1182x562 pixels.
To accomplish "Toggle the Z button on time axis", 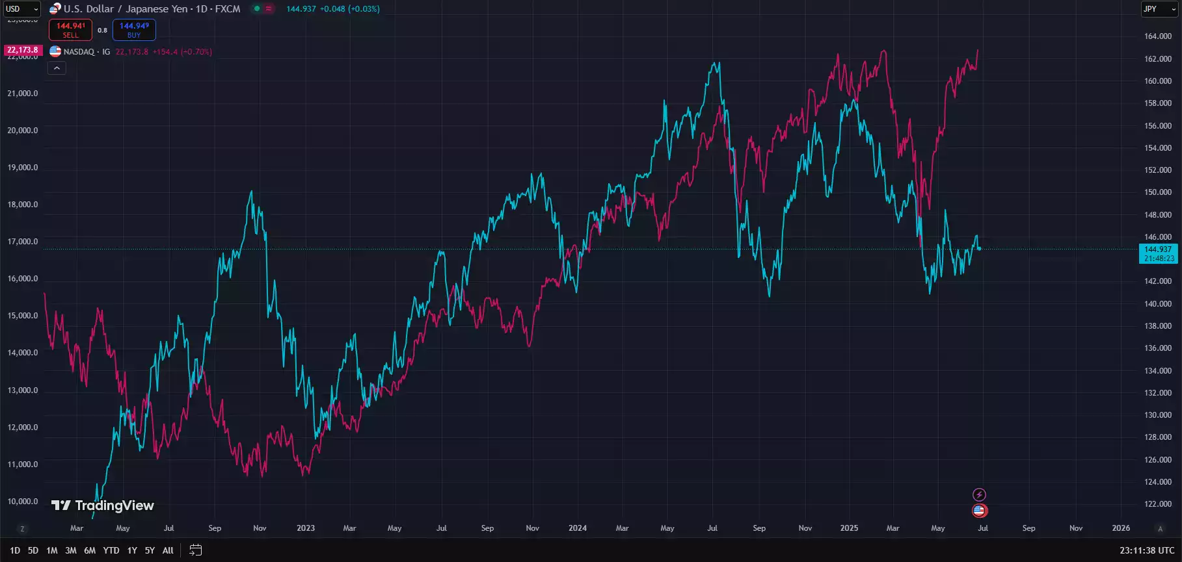I will 22,529.
